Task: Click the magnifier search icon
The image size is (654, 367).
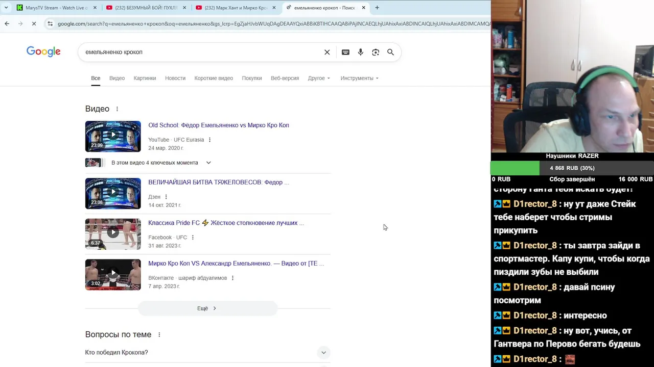Action: (x=390, y=52)
